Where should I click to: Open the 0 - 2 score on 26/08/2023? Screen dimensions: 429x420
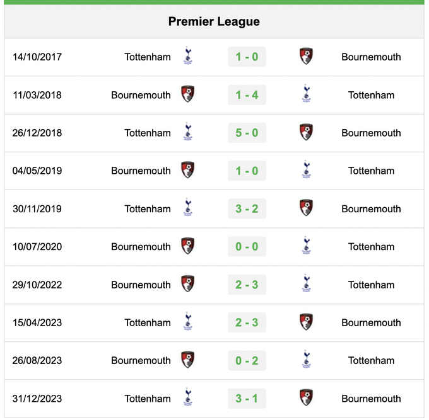(247, 360)
